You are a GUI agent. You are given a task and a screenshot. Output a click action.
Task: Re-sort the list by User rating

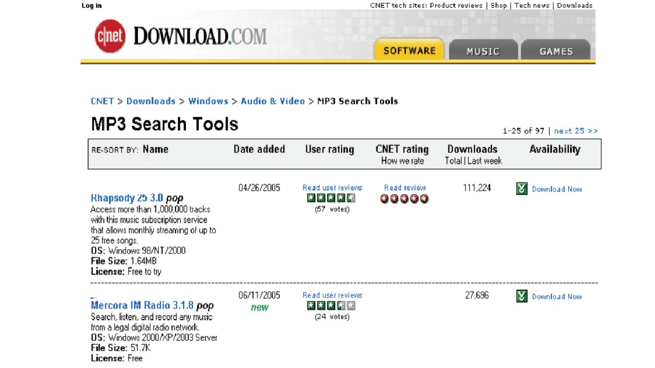329,149
